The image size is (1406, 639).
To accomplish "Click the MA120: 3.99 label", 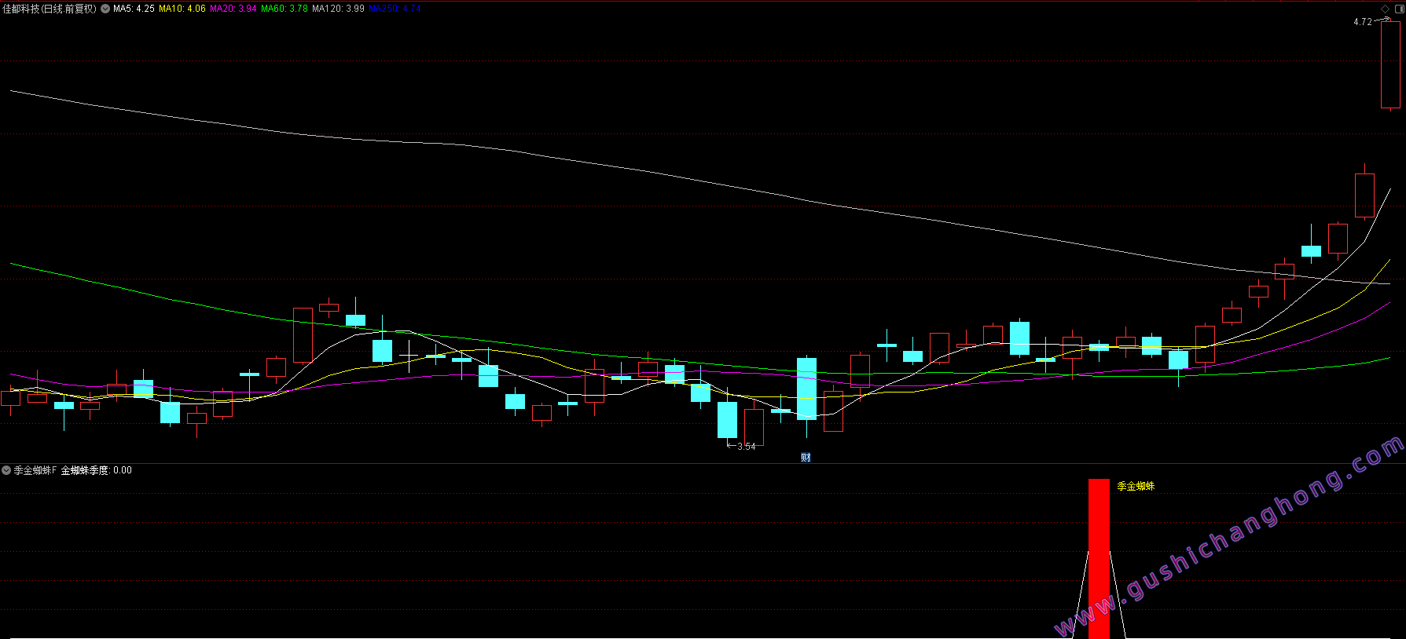I will pyautogui.click(x=338, y=9).
